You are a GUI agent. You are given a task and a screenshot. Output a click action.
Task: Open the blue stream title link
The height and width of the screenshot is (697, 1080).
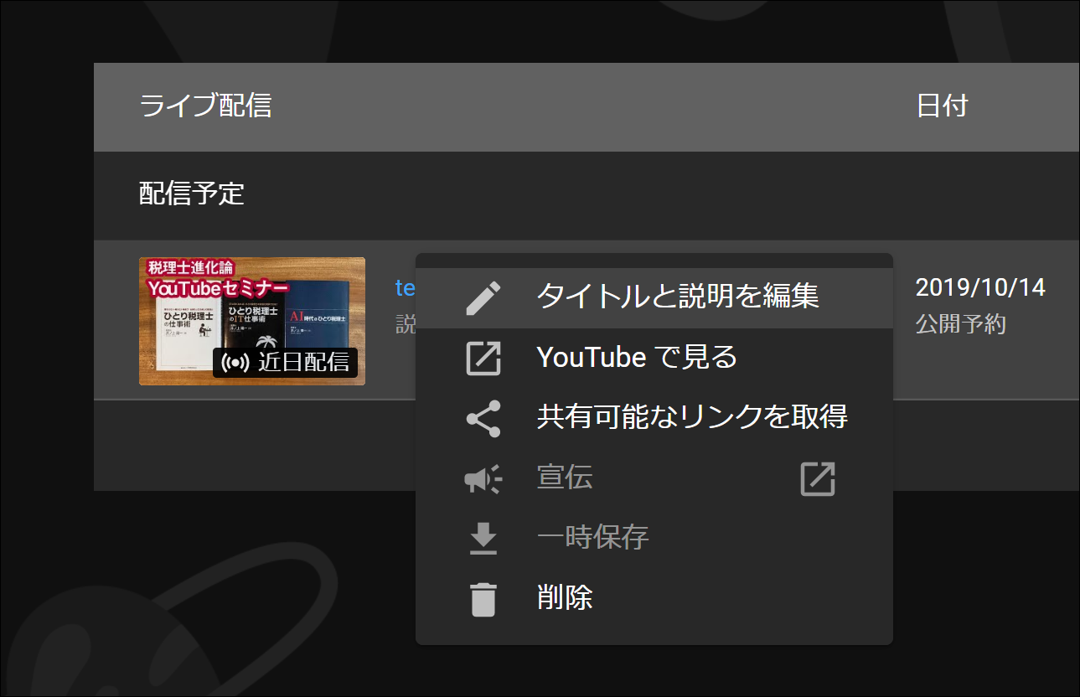406,288
